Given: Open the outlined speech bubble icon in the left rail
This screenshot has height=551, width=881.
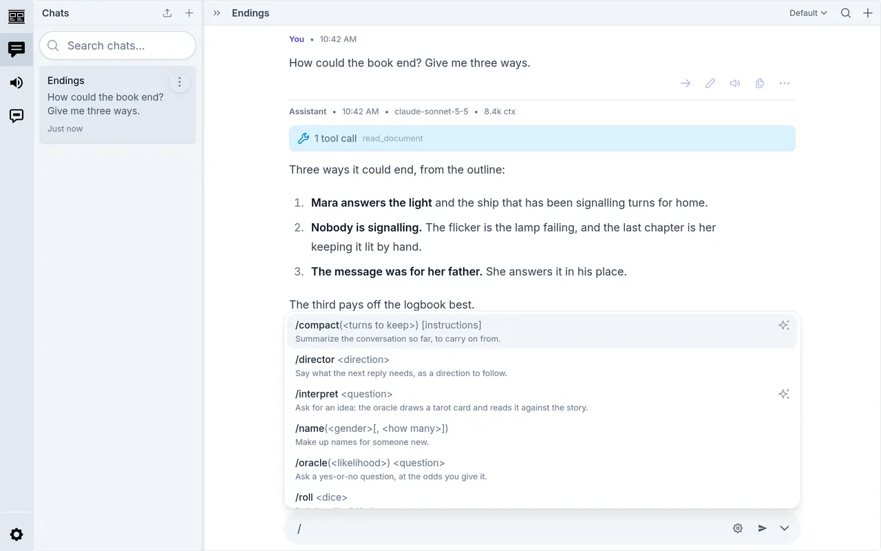Looking at the screenshot, I should [x=17, y=116].
